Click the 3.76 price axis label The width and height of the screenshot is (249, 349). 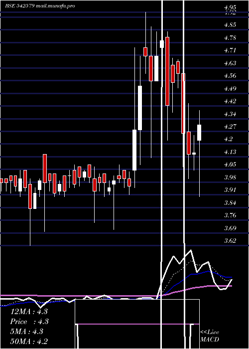click(x=230, y=215)
